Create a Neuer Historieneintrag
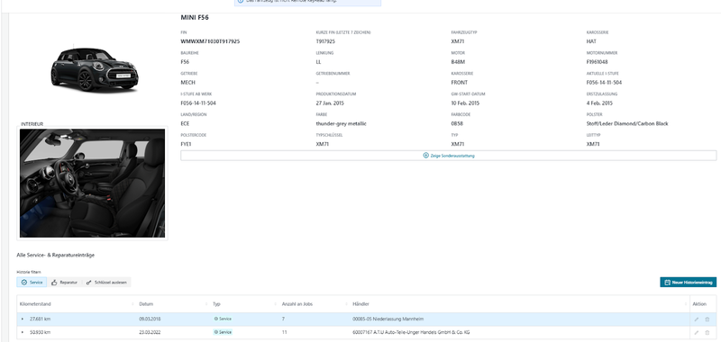This screenshot has height=342, width=721. (x=688, y=283)
